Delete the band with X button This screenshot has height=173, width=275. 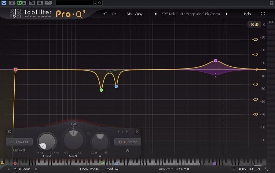[x=137, y=131]
